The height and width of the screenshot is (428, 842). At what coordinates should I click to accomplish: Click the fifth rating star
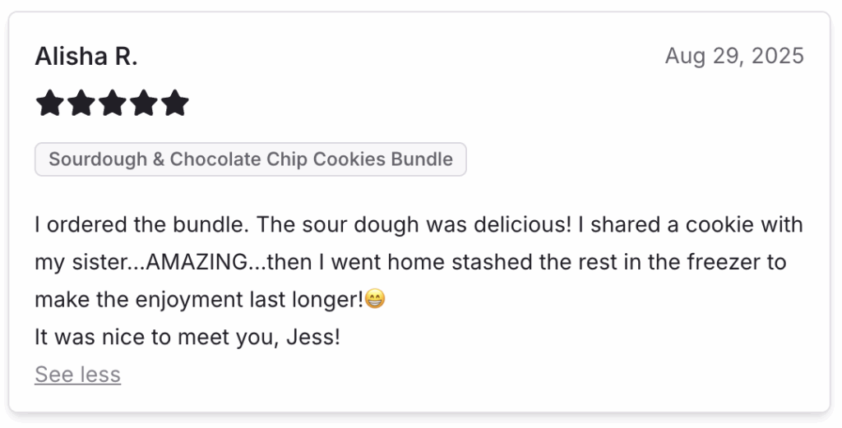click(174, 104)
